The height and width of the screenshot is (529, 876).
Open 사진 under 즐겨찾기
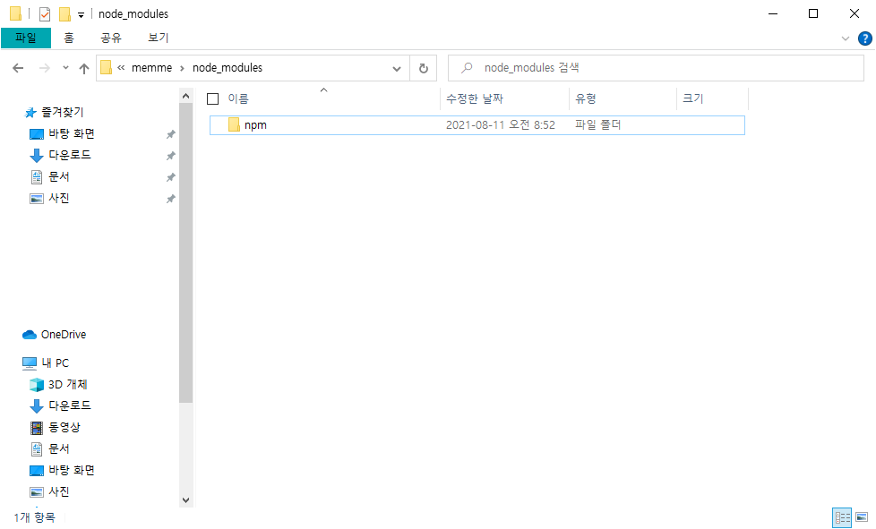pos(58,198)
